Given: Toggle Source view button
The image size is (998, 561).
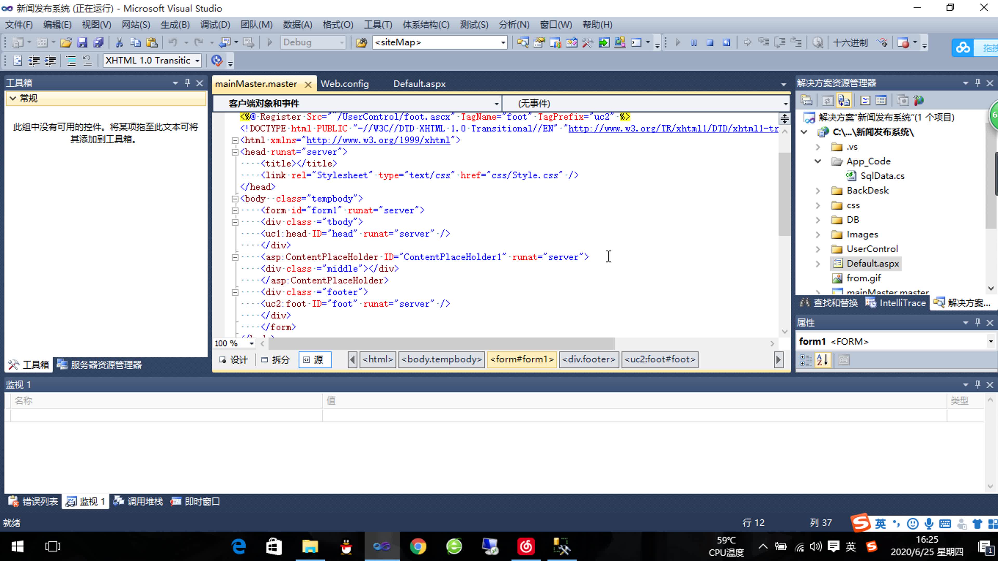Looking at the screenshot, I should click(315, 359).
